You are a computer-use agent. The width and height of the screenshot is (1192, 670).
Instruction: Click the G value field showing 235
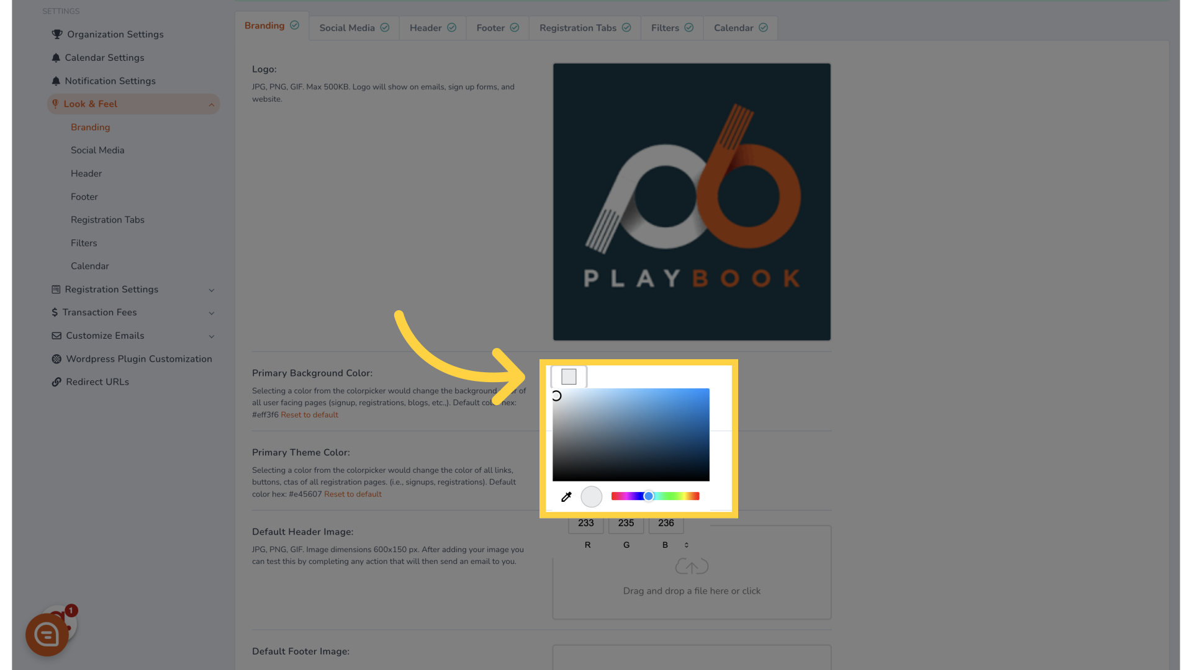(x=626, y=524)
